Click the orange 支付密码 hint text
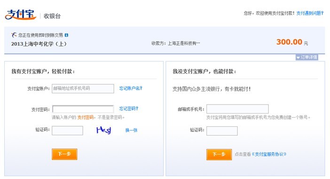Screen dimensions: 330x179 tap(85, 117)
